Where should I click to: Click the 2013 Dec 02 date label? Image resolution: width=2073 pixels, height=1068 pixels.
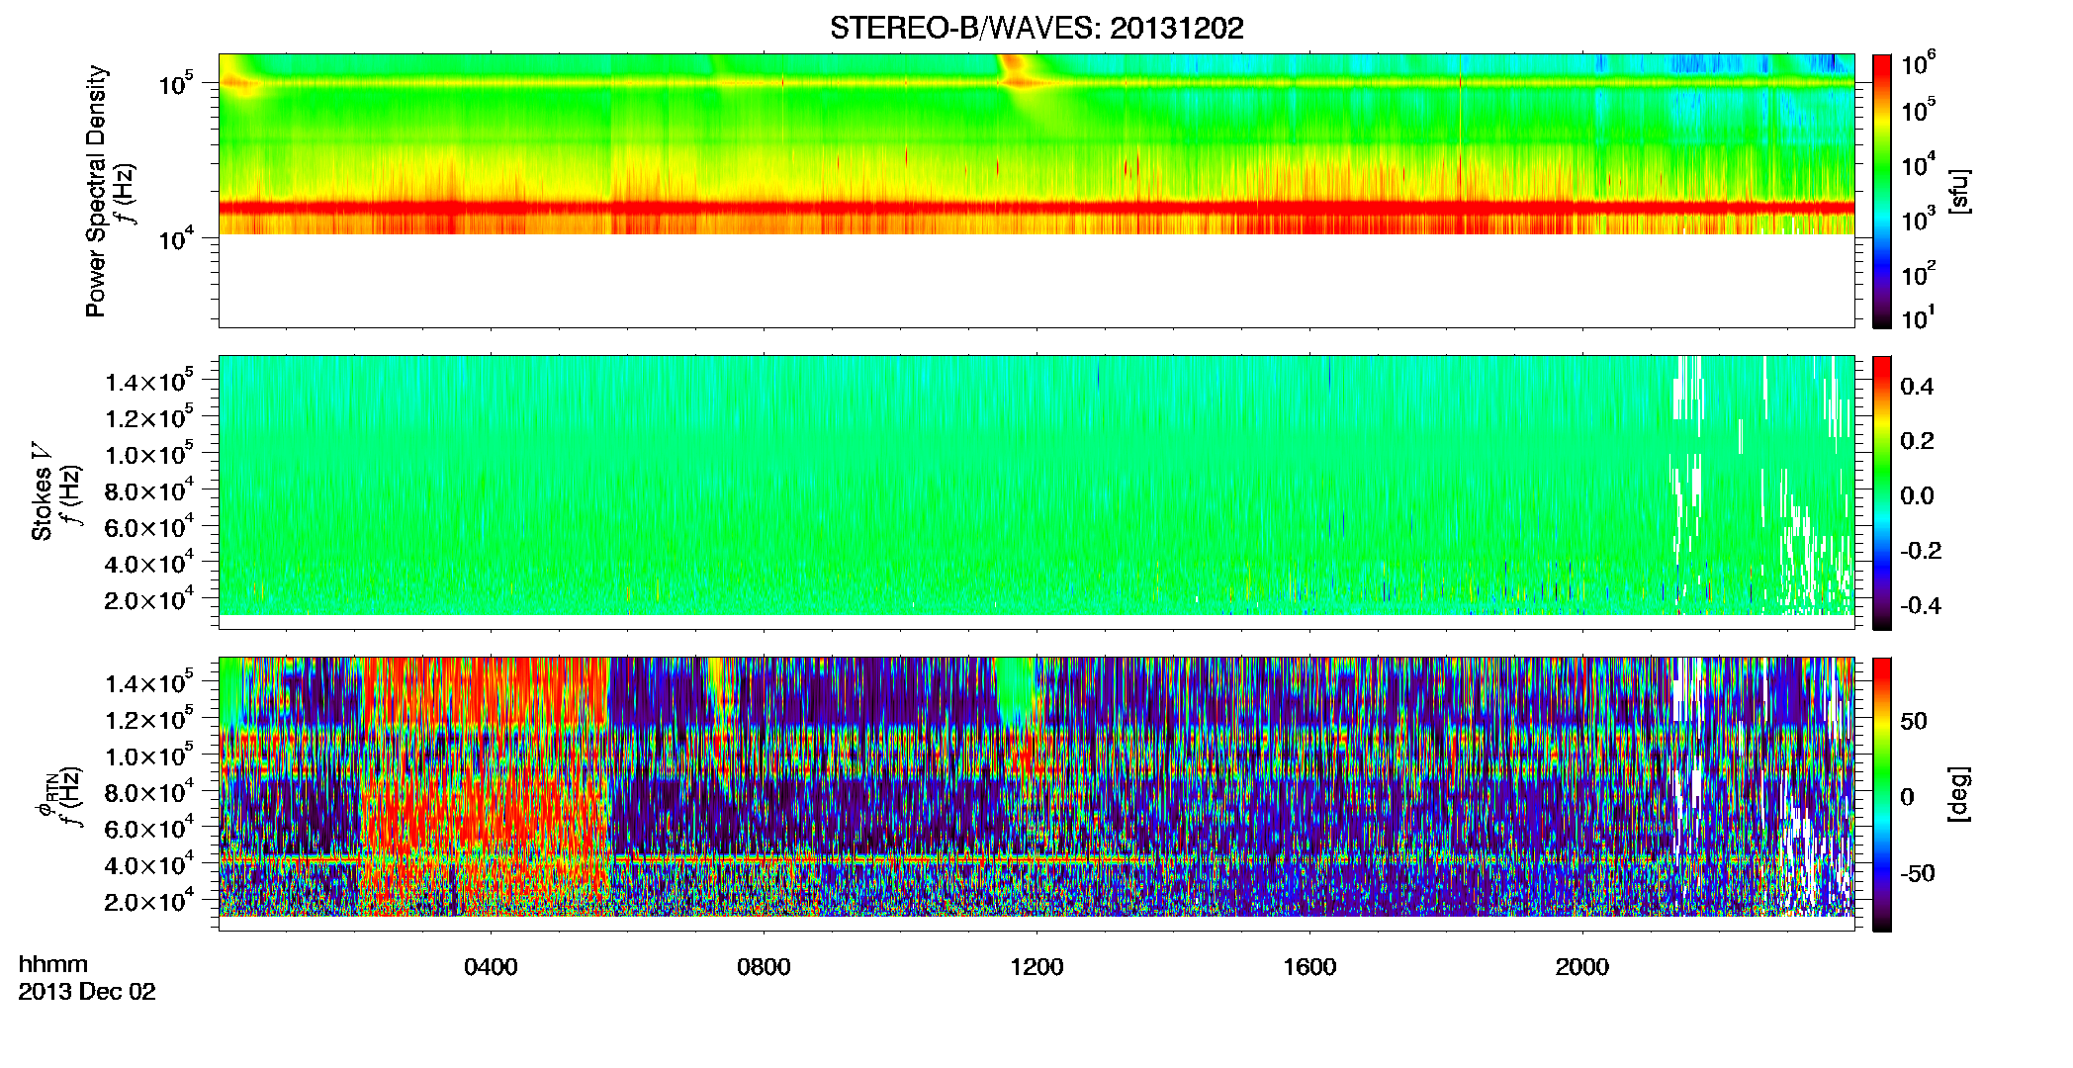[x=87, y=992]
